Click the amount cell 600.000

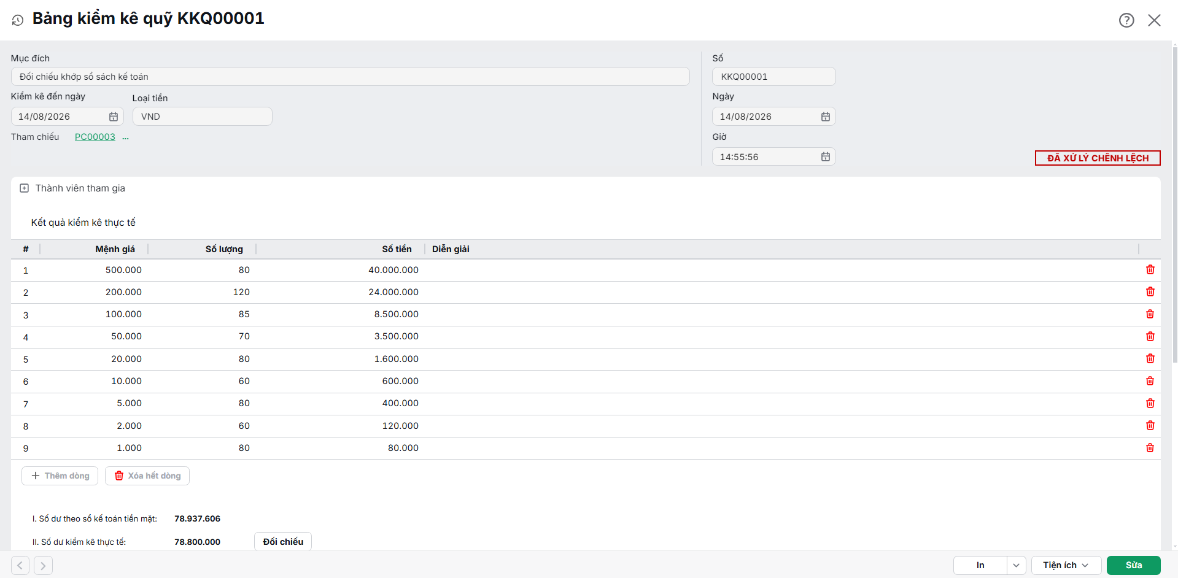point(400,381)
